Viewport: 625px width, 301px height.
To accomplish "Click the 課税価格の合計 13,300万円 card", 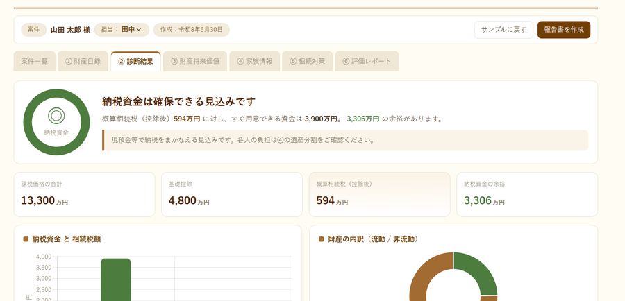I will click(84, 194).
